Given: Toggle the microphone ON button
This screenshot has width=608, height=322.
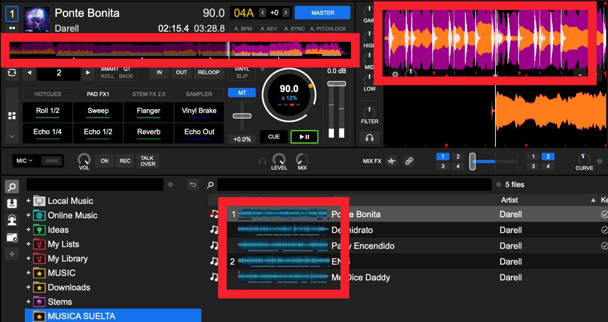Looking at the screenshot, I should 104,161.
